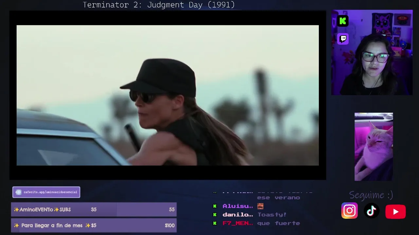Viewport: 419px width, 235px height.
Task: Click the purple Twitch logo icon
Action: (x=343, y=39)
